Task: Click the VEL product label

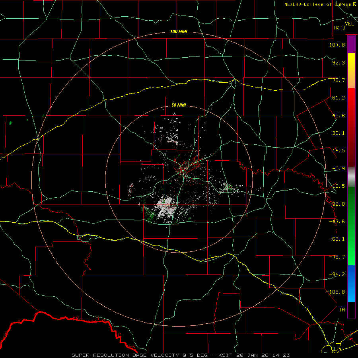Action: click(349, 24)
